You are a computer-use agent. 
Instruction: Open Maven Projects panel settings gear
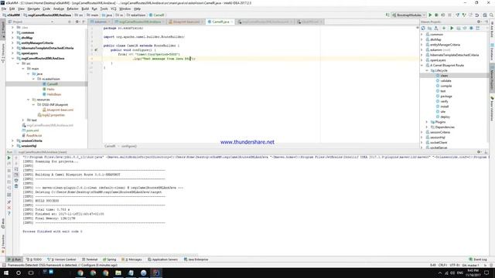click(x=479, y=22)
